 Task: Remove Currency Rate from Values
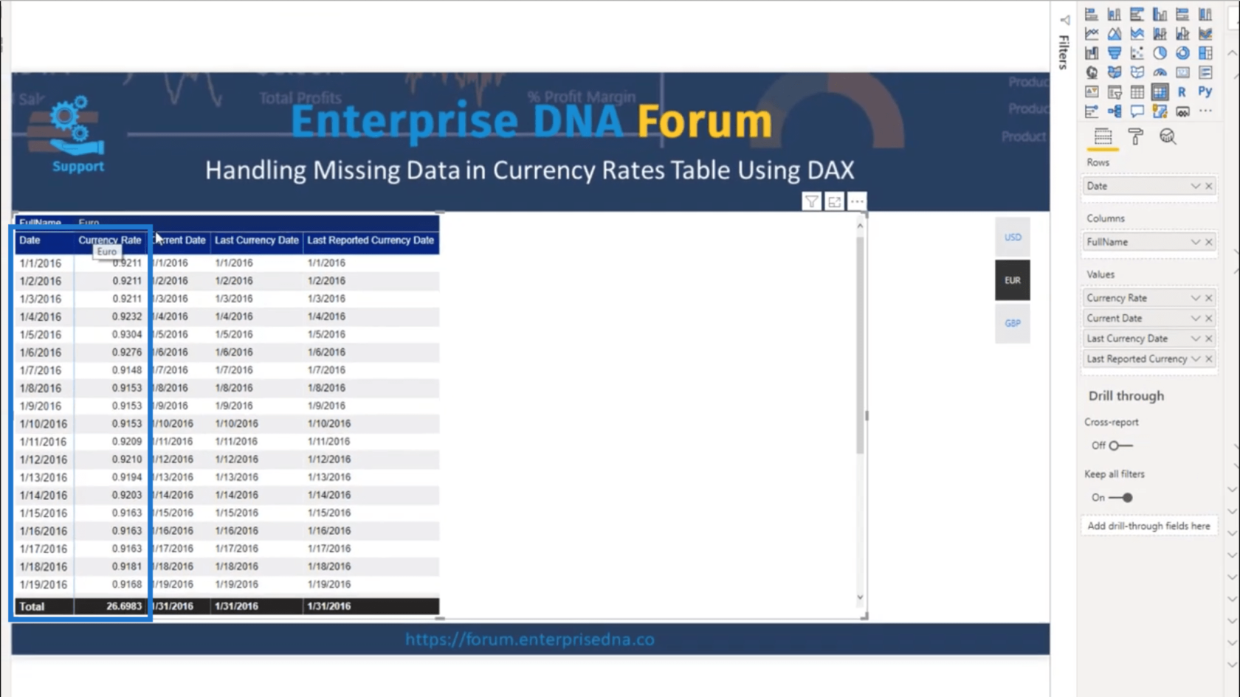1209,298
